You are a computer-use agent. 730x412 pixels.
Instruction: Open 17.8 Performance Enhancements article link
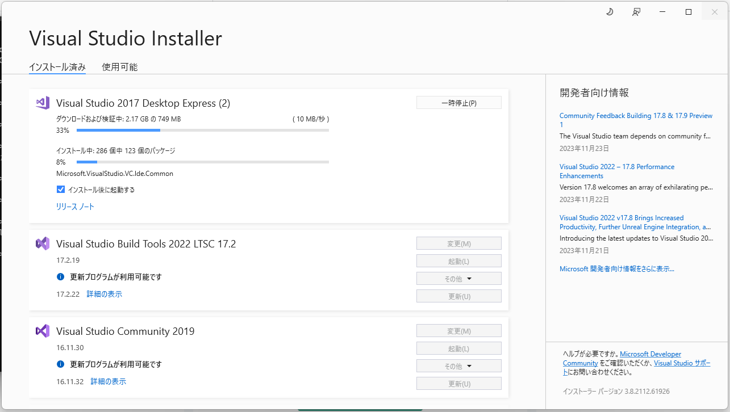[x=617, y=171]
